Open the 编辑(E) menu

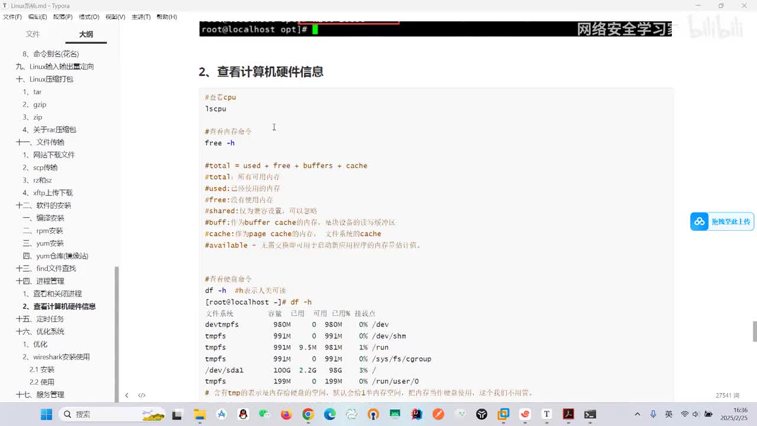tap(38, 17)
